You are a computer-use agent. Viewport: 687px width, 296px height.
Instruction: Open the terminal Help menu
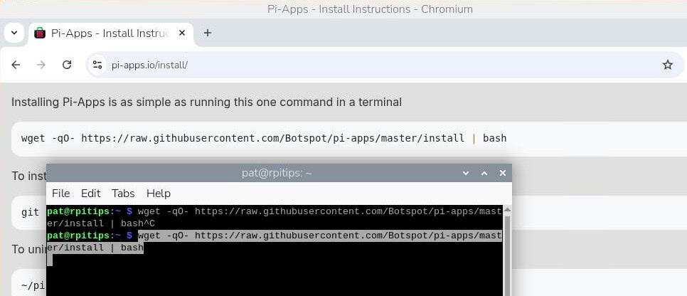coord(158,194)
